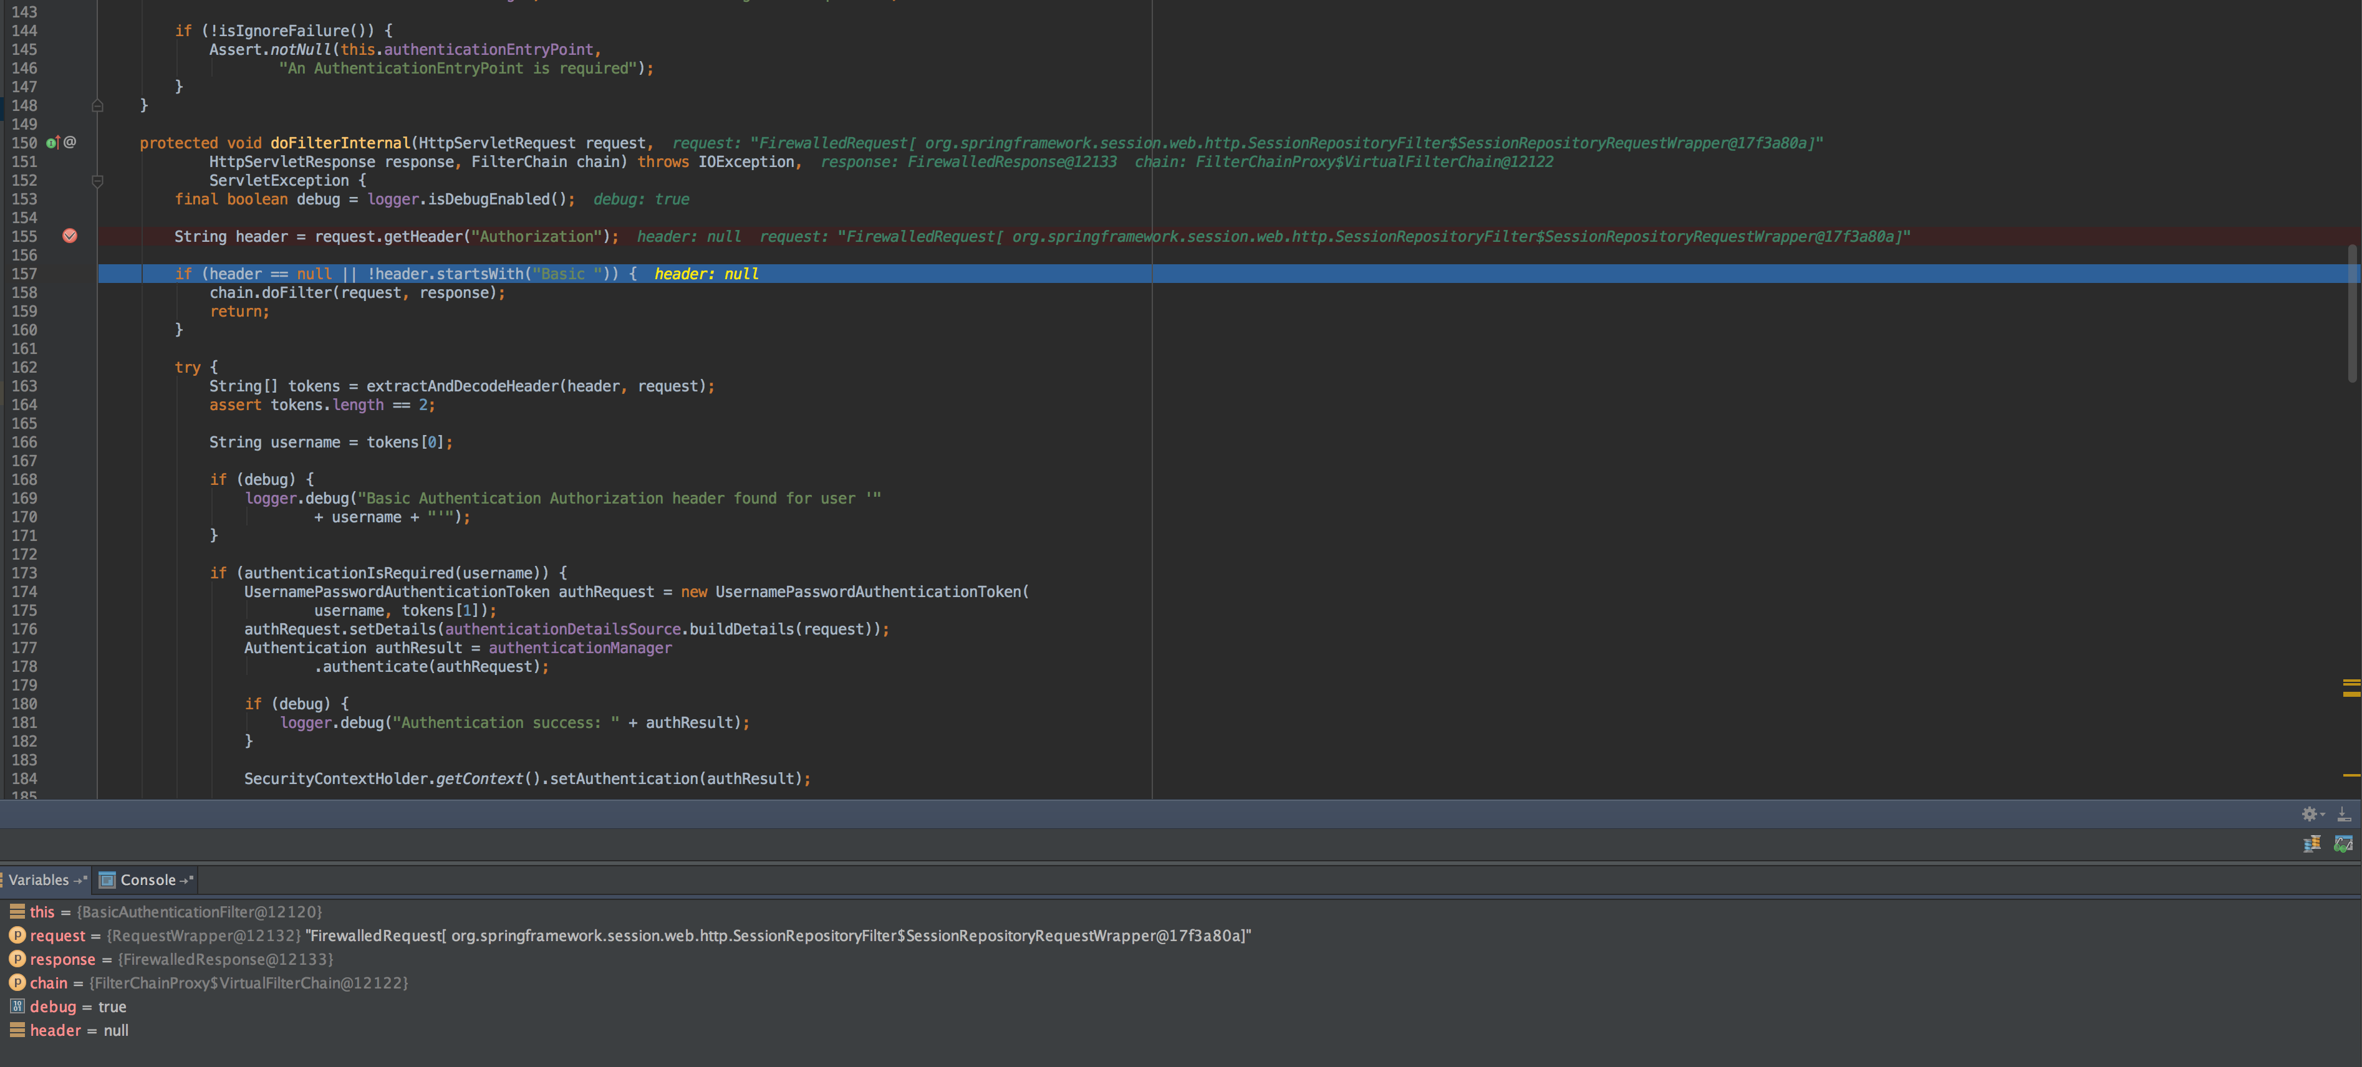Toggle the `debug` boolean variable checkbox

pos(15,1005)
